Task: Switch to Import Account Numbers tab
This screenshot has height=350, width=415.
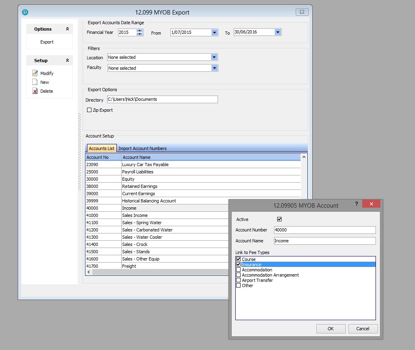Action: coord(142,148)
